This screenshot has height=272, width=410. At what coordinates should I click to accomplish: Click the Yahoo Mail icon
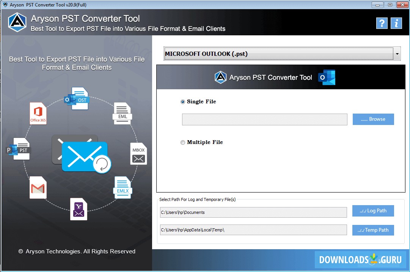coord(78,209)
